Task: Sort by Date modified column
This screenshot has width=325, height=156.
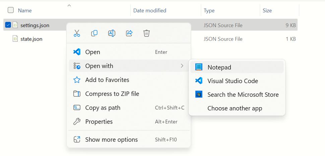Action: (150, 10)
